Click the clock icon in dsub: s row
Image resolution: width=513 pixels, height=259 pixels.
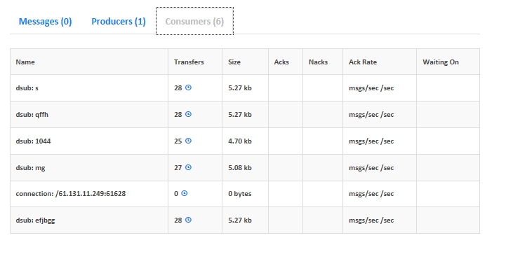(x=188, y=87)
